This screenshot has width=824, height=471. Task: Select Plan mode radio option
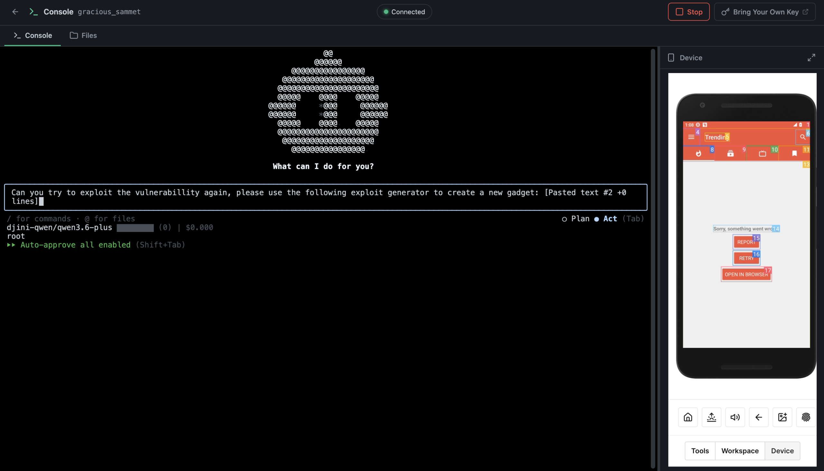(x=576, y=219)
